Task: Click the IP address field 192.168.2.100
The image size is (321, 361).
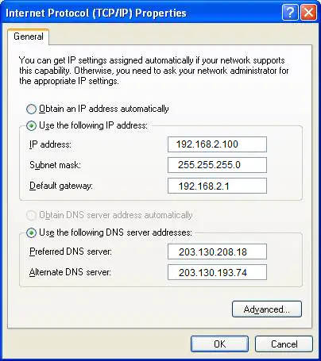Action: (217, 144)
